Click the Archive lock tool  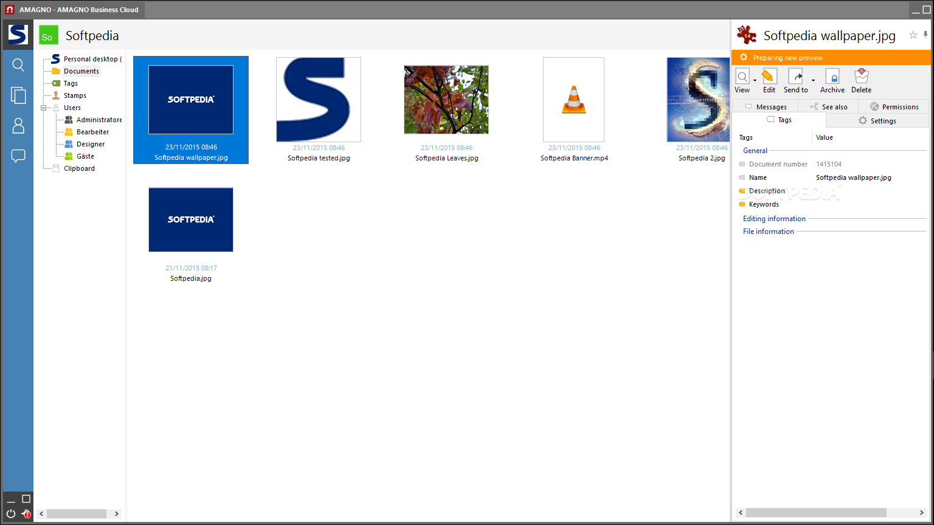[x=832, y=77]
